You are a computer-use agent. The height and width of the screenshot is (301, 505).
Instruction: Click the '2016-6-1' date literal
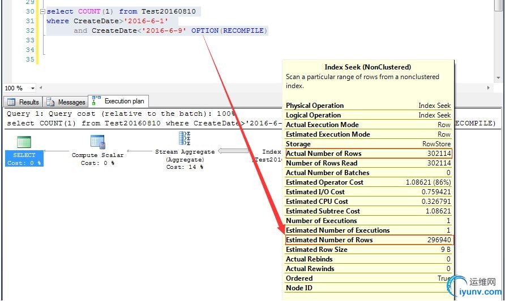coord(146,21)
